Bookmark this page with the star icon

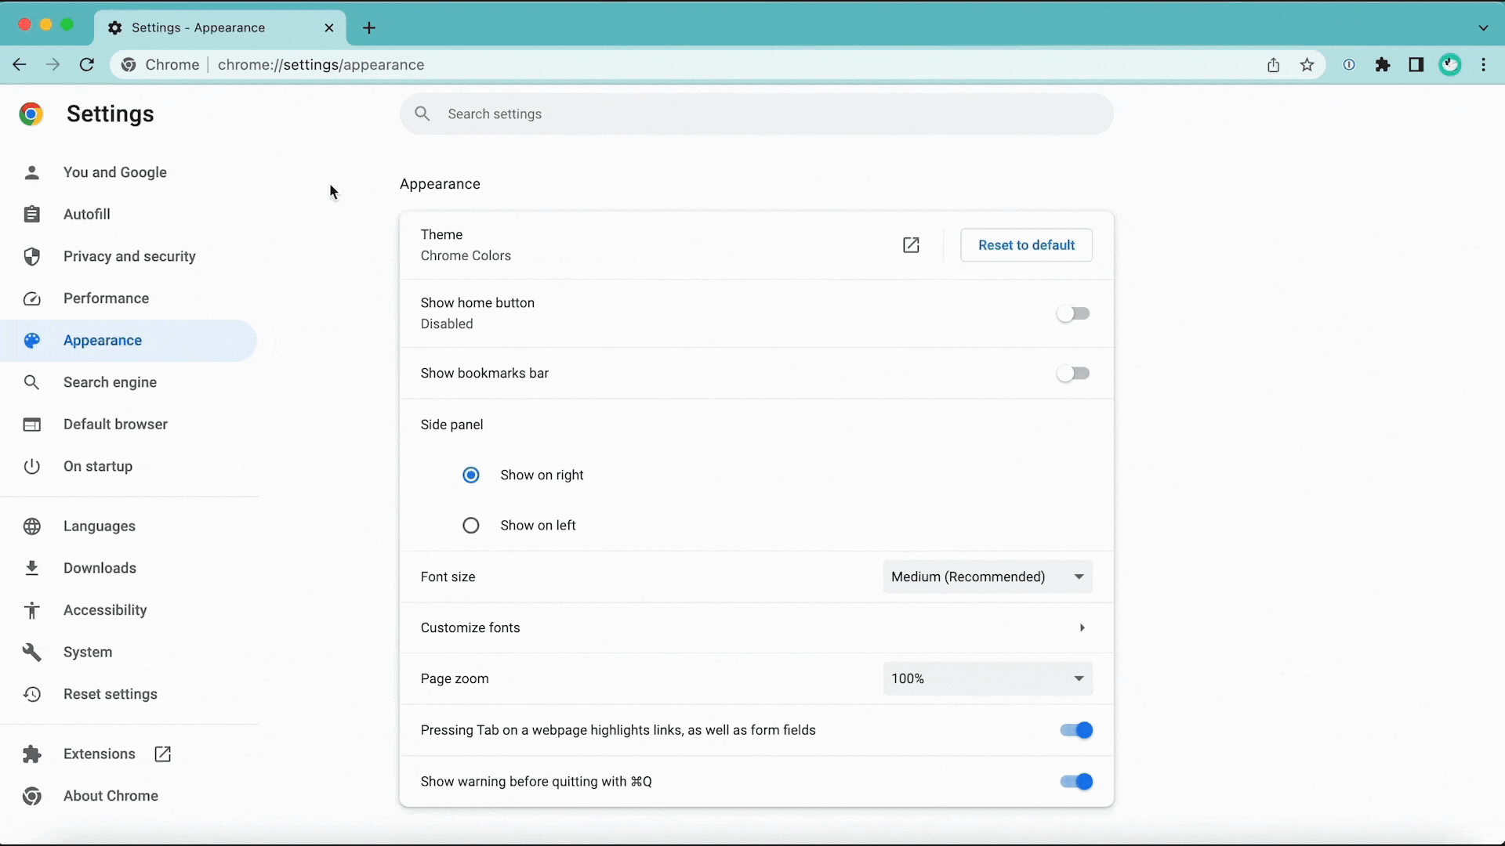click(1307, 65)
